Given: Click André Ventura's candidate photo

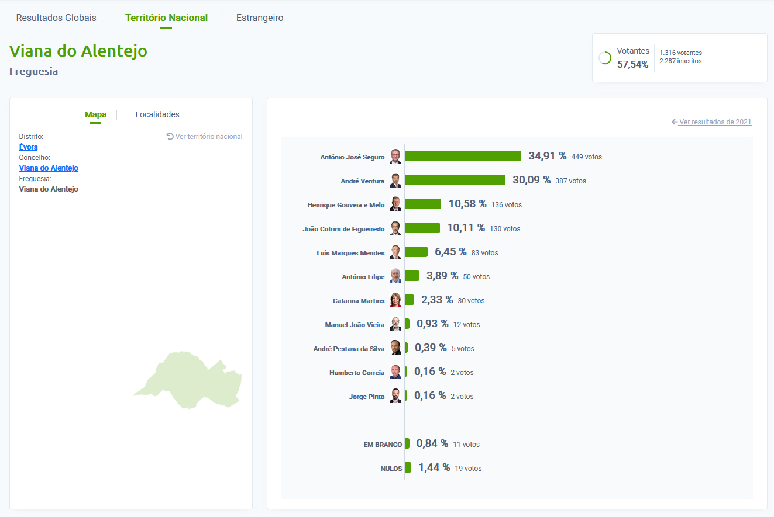Looking at the screenshot, I should click(x=396, y=181).
